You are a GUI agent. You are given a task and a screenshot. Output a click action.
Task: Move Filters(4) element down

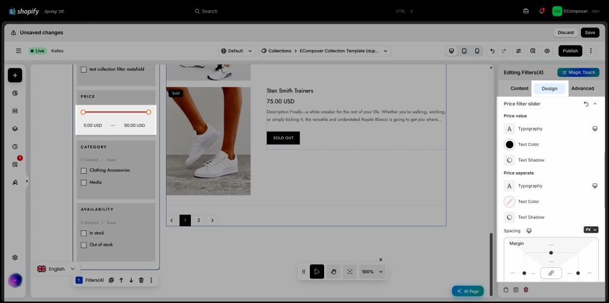131,280
